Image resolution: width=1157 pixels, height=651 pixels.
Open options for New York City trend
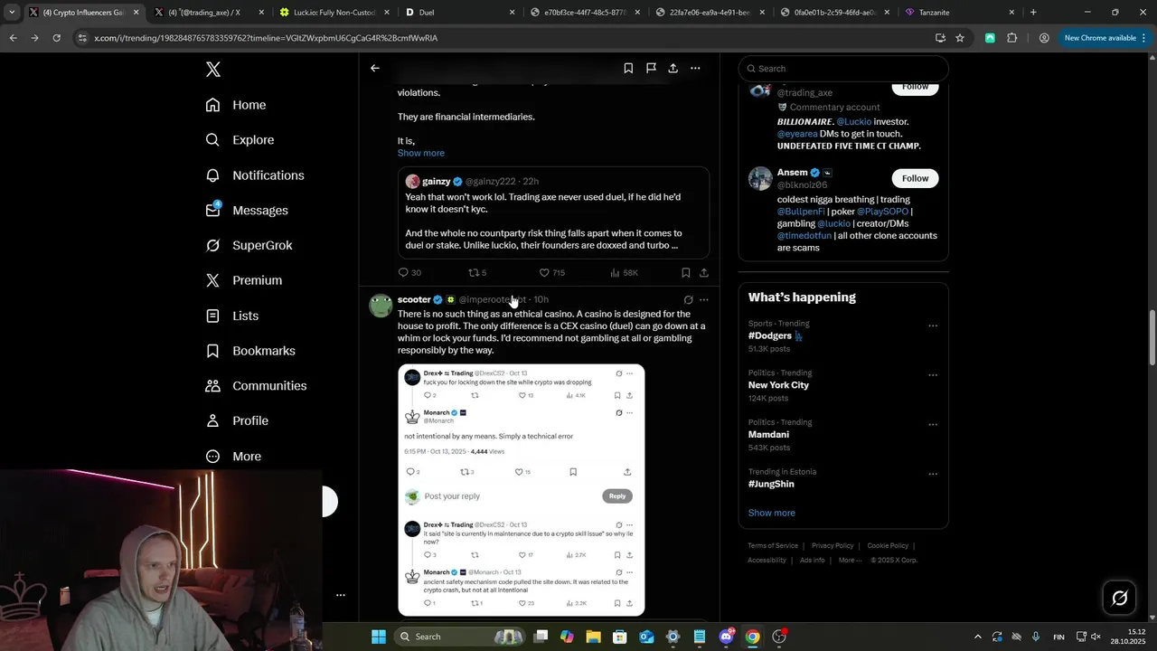pos(933,374)
